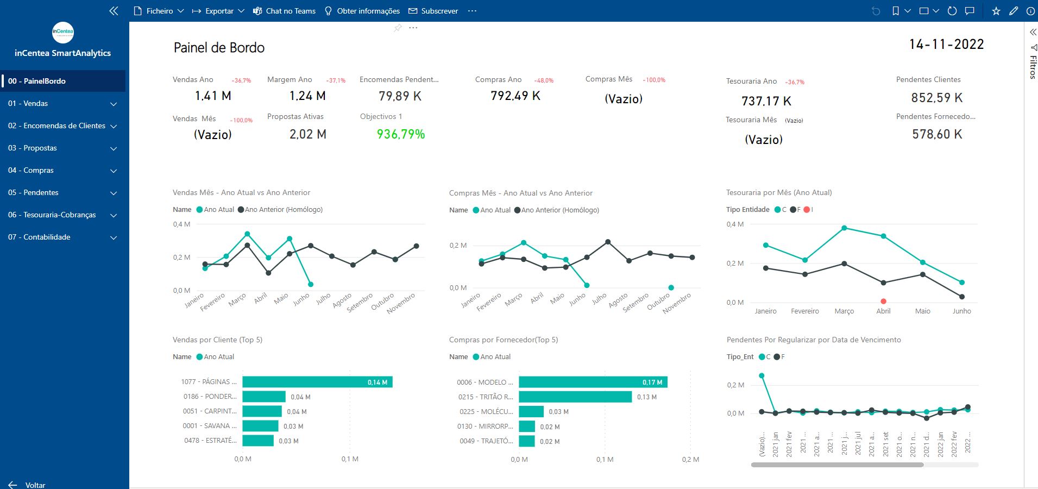Click bar for 0215 - TRITÃO supplier
The width and height of the screenshot is (1038, 489).
575,397
